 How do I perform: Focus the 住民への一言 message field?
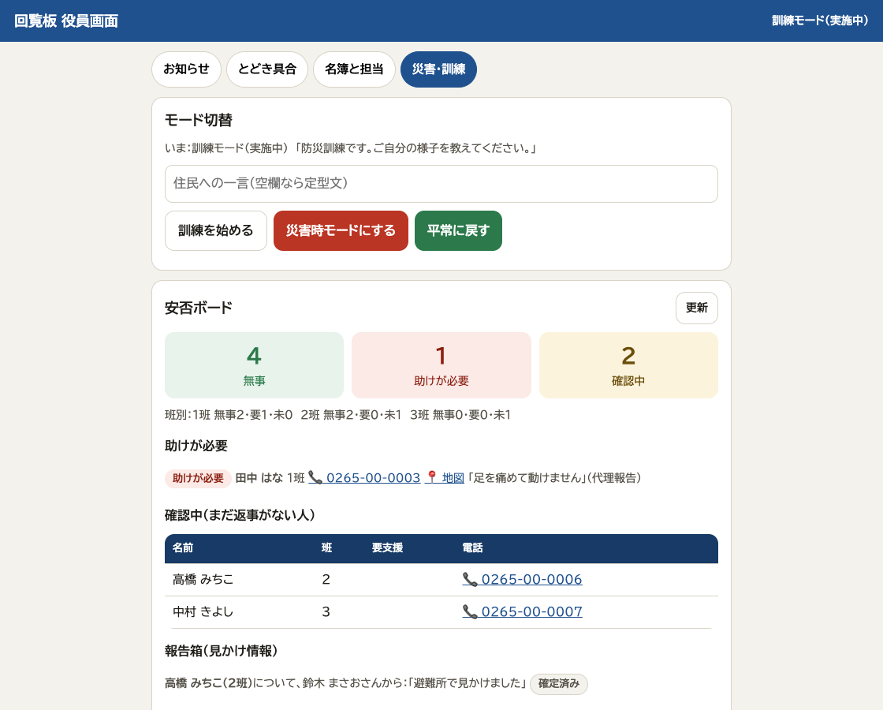[x=441, y=184]
